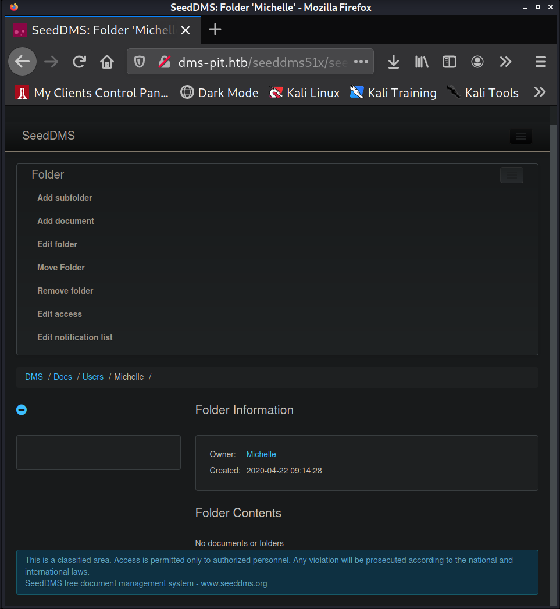Image resolution: width=560 pixels, height=609 pixels.
Task: Click the Folder menu heading
Action: (48, 174)
